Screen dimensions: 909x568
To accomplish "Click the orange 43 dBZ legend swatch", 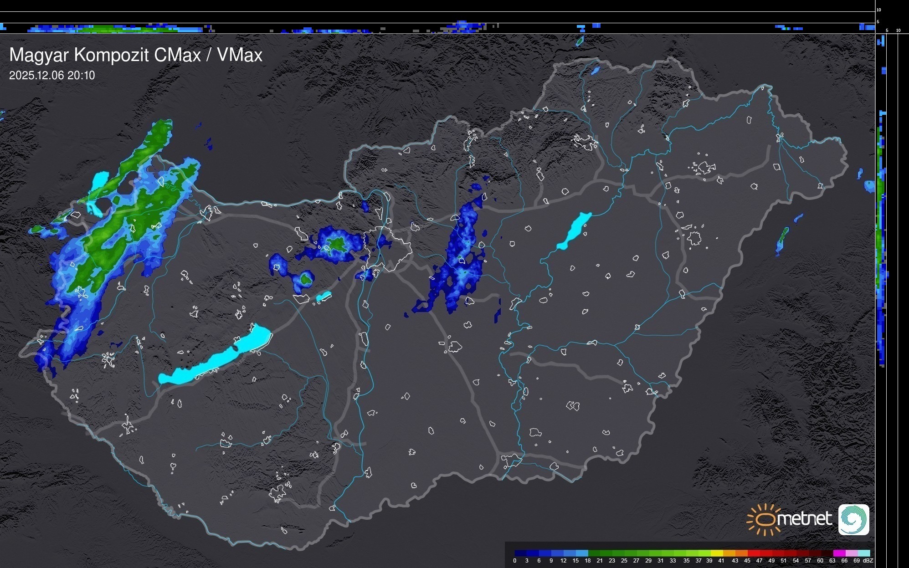I will click(x=741, y=553).
